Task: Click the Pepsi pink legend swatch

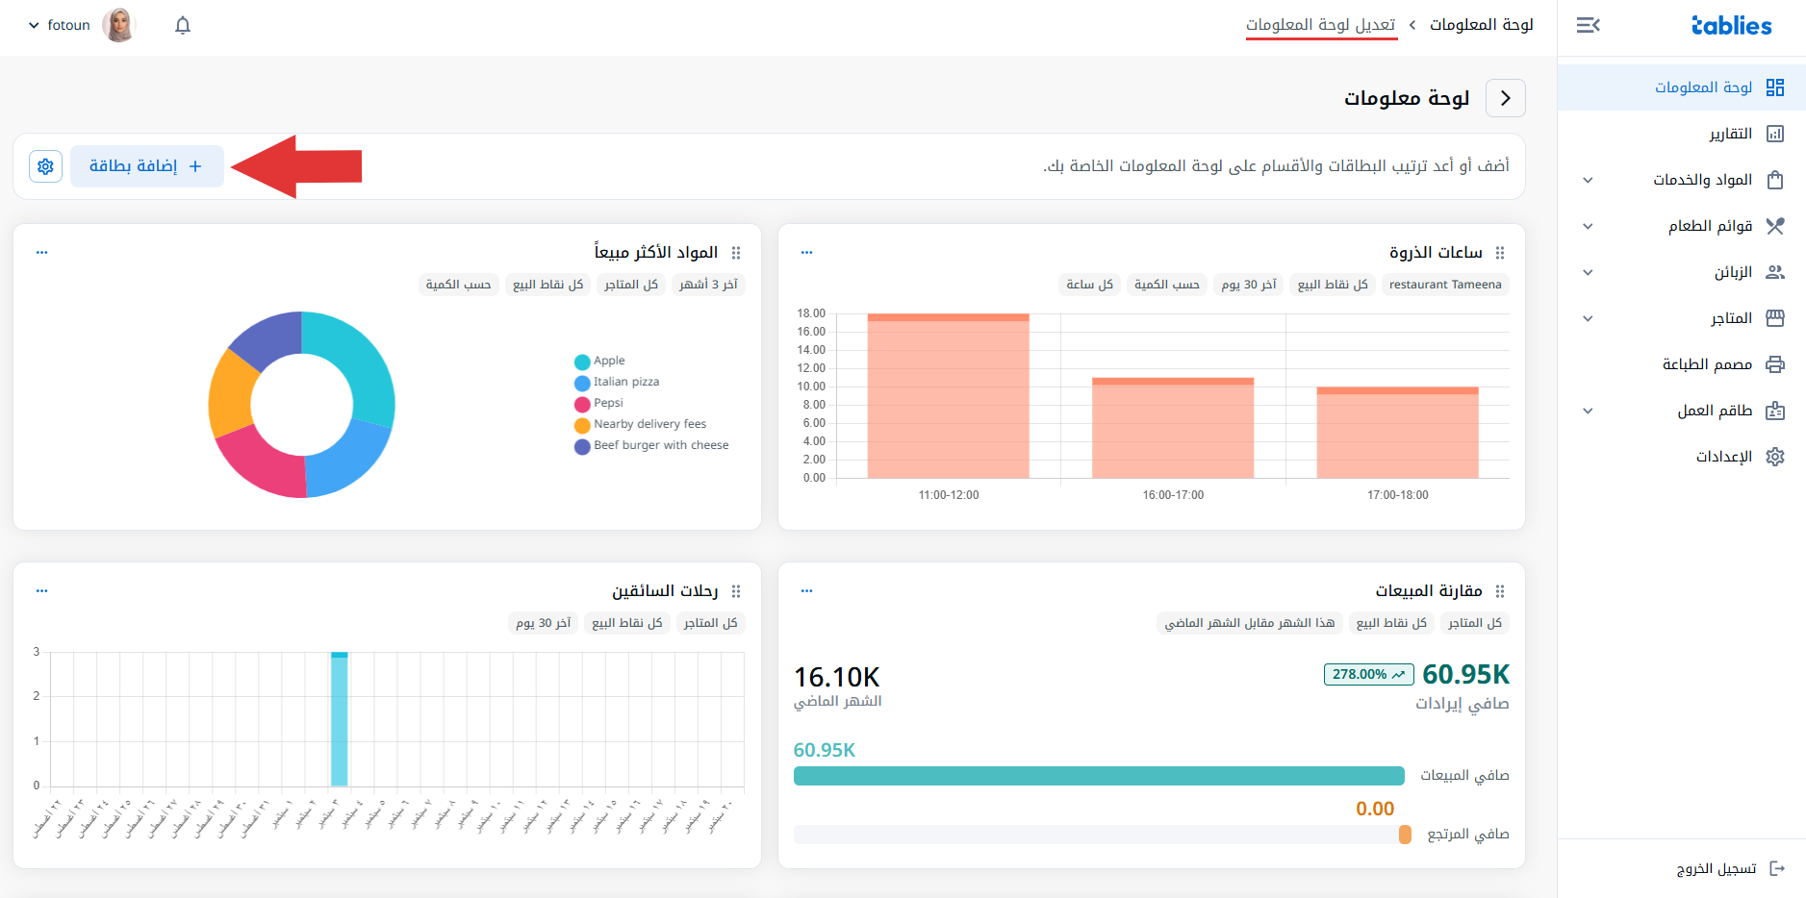Action: click(582, 404)
